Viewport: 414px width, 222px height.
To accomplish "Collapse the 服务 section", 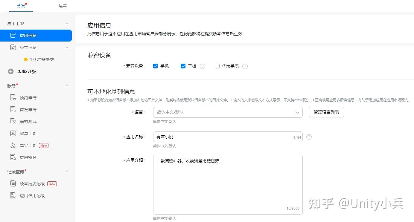I will tap(67, 86).
